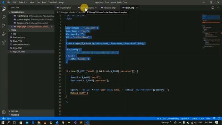Open the Go menu

click(38, 2)
